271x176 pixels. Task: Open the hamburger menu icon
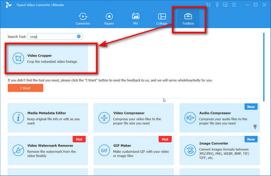[234, 5]
